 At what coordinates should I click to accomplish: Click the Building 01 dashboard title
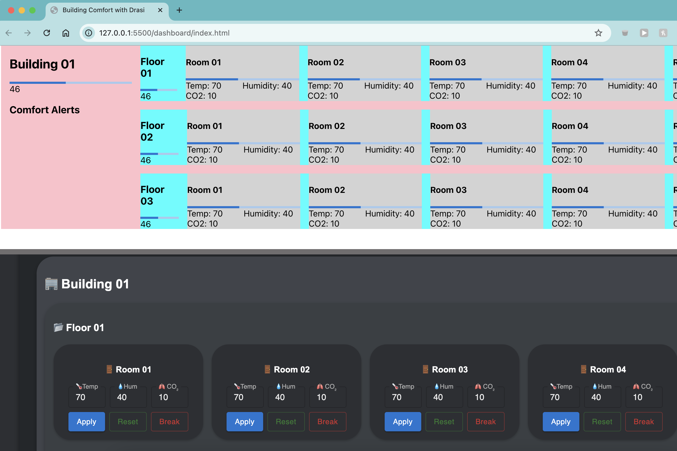(42, 64)
